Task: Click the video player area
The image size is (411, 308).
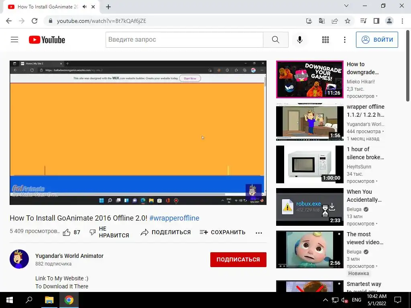Action: point(138,132)
